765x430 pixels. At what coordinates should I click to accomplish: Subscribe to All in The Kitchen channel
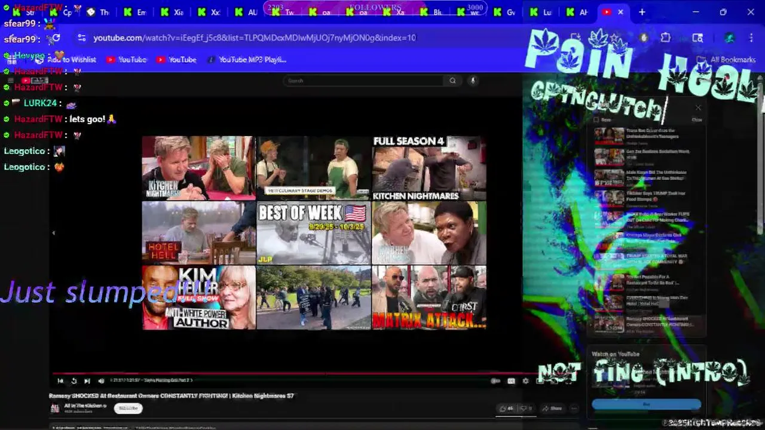tap(128, 408)
